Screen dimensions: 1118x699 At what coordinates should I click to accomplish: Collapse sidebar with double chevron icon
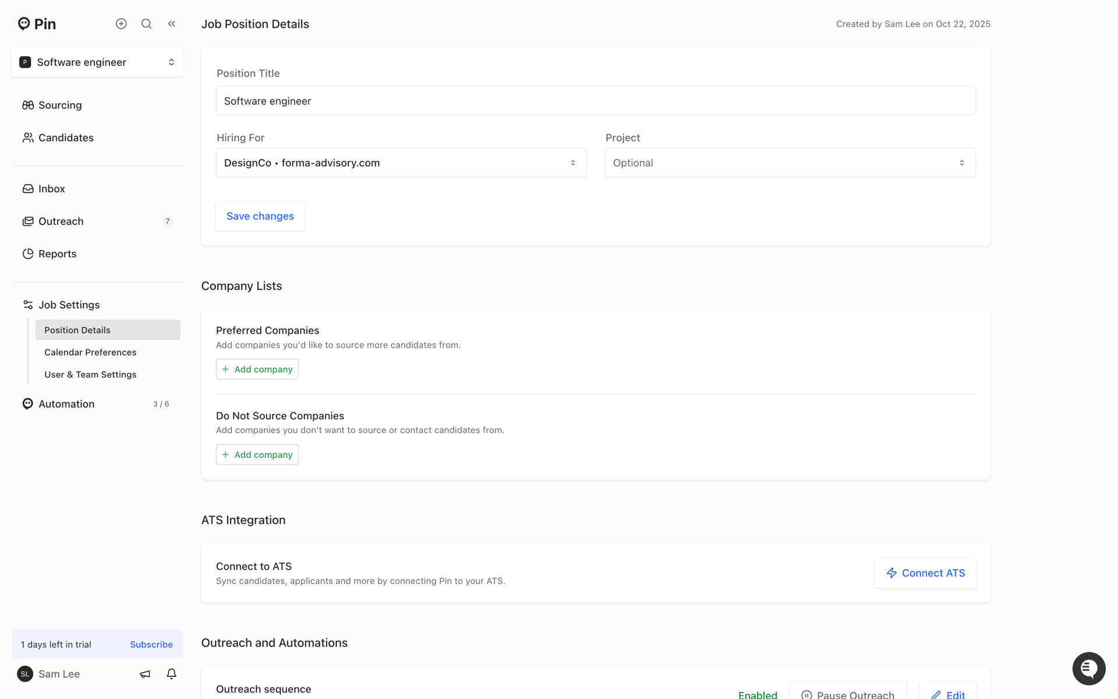point(172,24)
